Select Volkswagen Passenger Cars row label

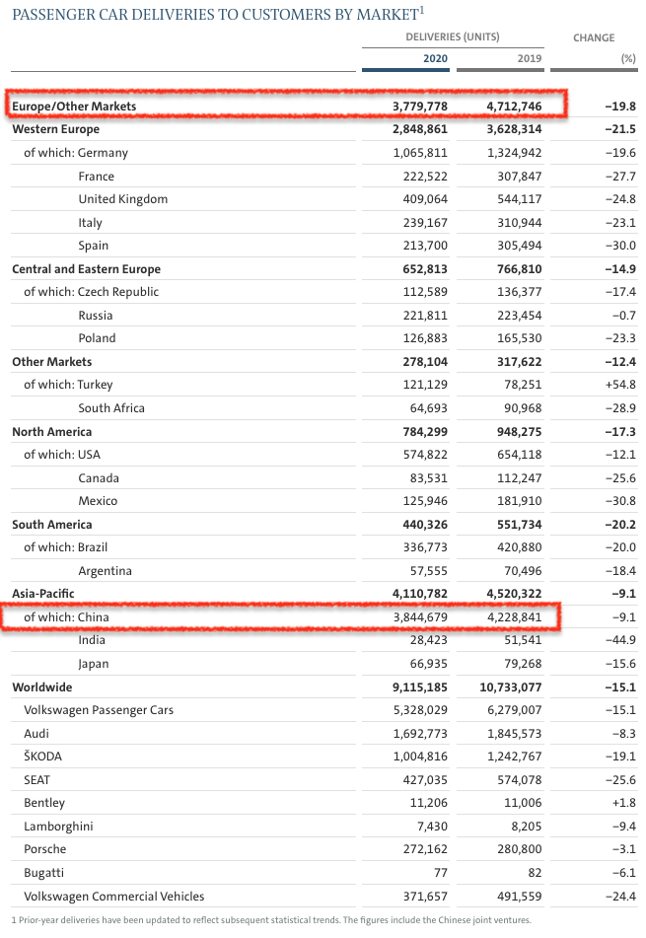click(99, 710)
